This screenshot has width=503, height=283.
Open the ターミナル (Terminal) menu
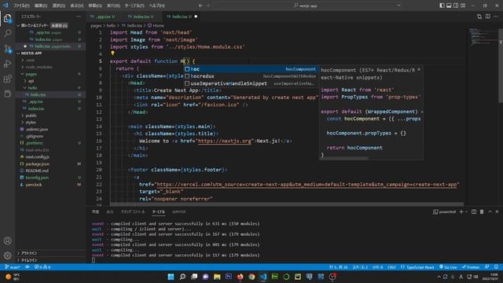click(x=134, y=6)
